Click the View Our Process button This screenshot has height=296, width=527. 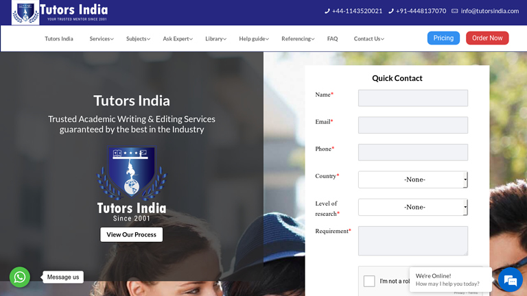(132, 234)
